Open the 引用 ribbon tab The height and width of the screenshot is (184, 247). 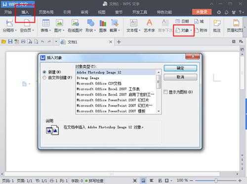tap(67, 12)
